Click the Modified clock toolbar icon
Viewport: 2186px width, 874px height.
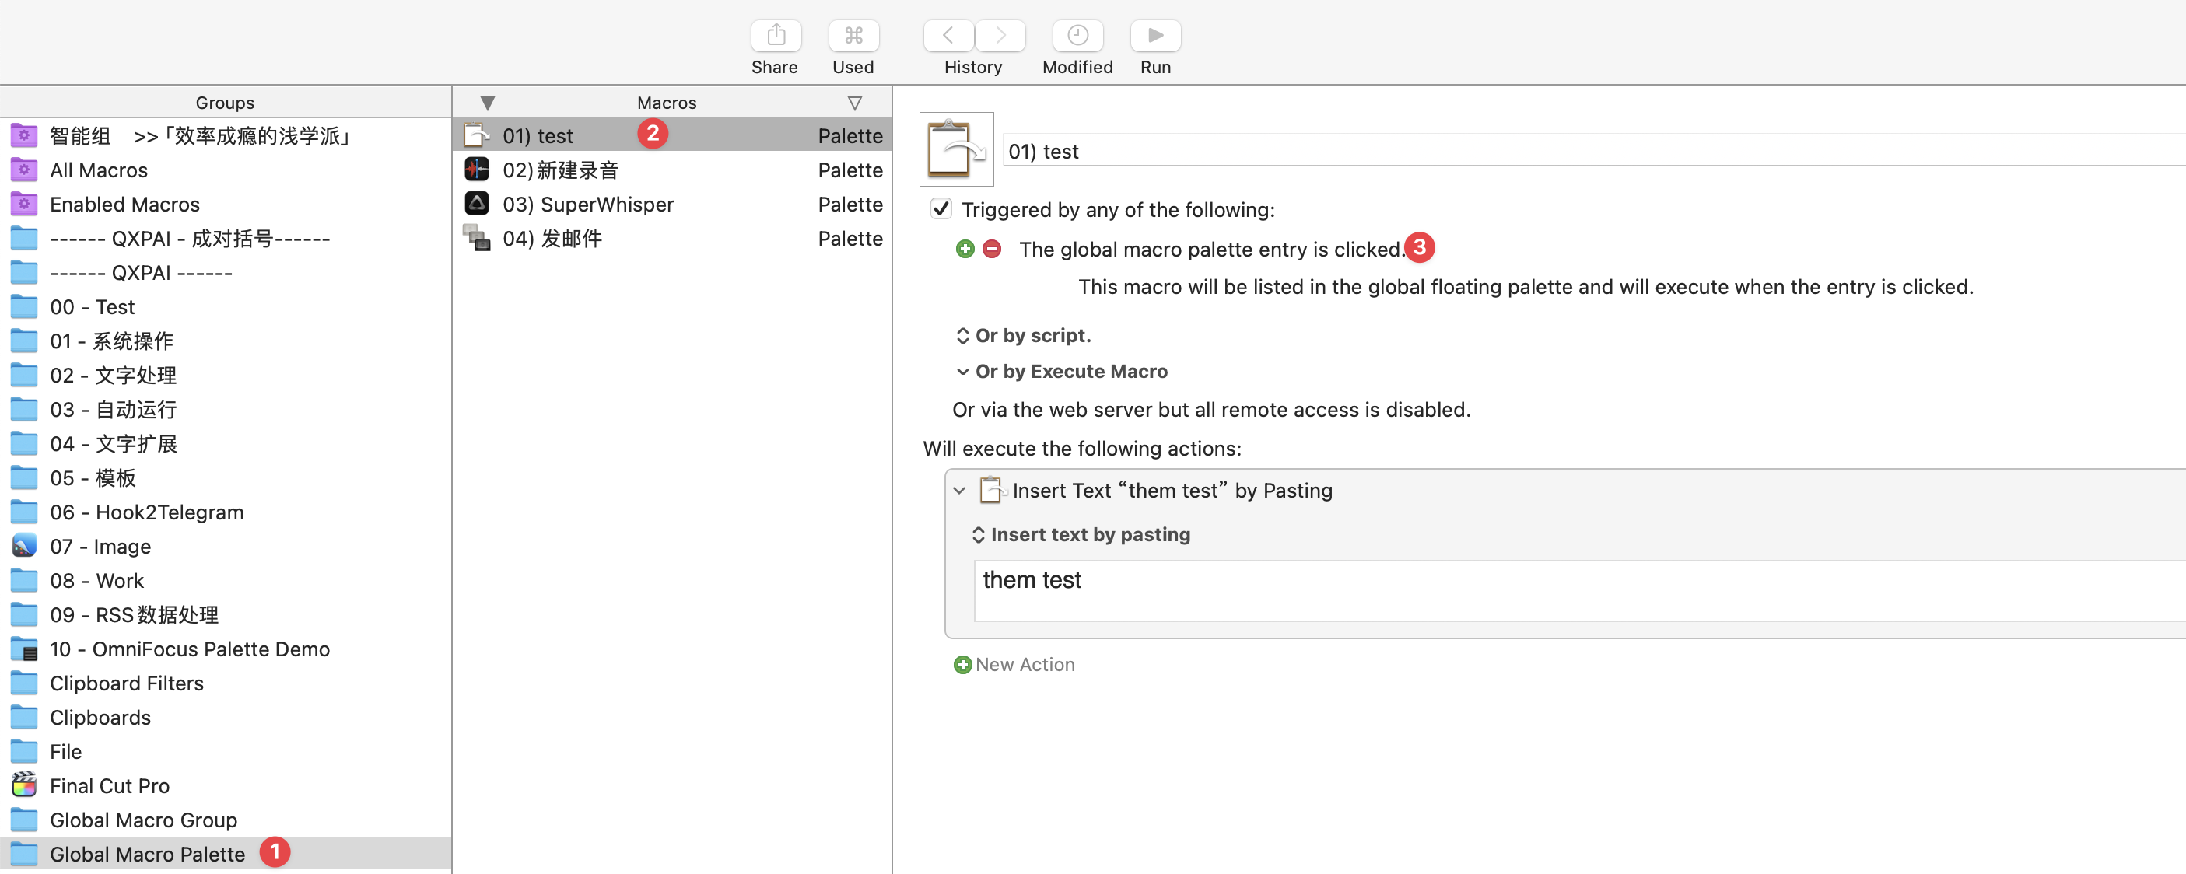(x=1077, y=36)
